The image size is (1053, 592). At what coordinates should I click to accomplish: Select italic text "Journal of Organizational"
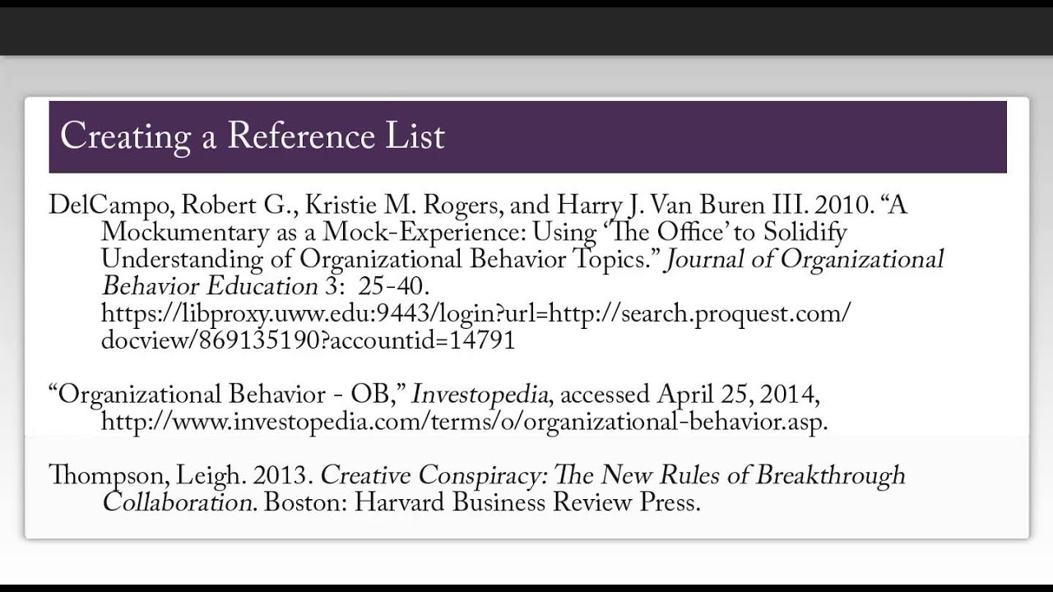[x=804, y=259]
